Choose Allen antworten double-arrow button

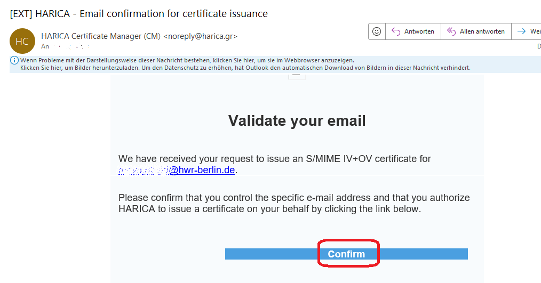[476, 31]
